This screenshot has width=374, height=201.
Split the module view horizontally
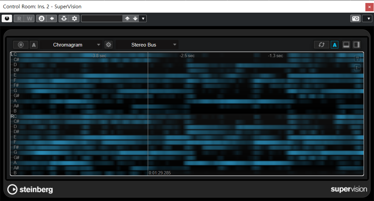pos(346,45)
